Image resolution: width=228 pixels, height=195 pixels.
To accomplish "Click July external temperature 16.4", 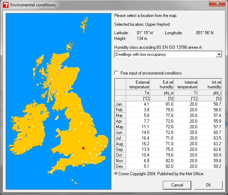I will pos(138,138).
